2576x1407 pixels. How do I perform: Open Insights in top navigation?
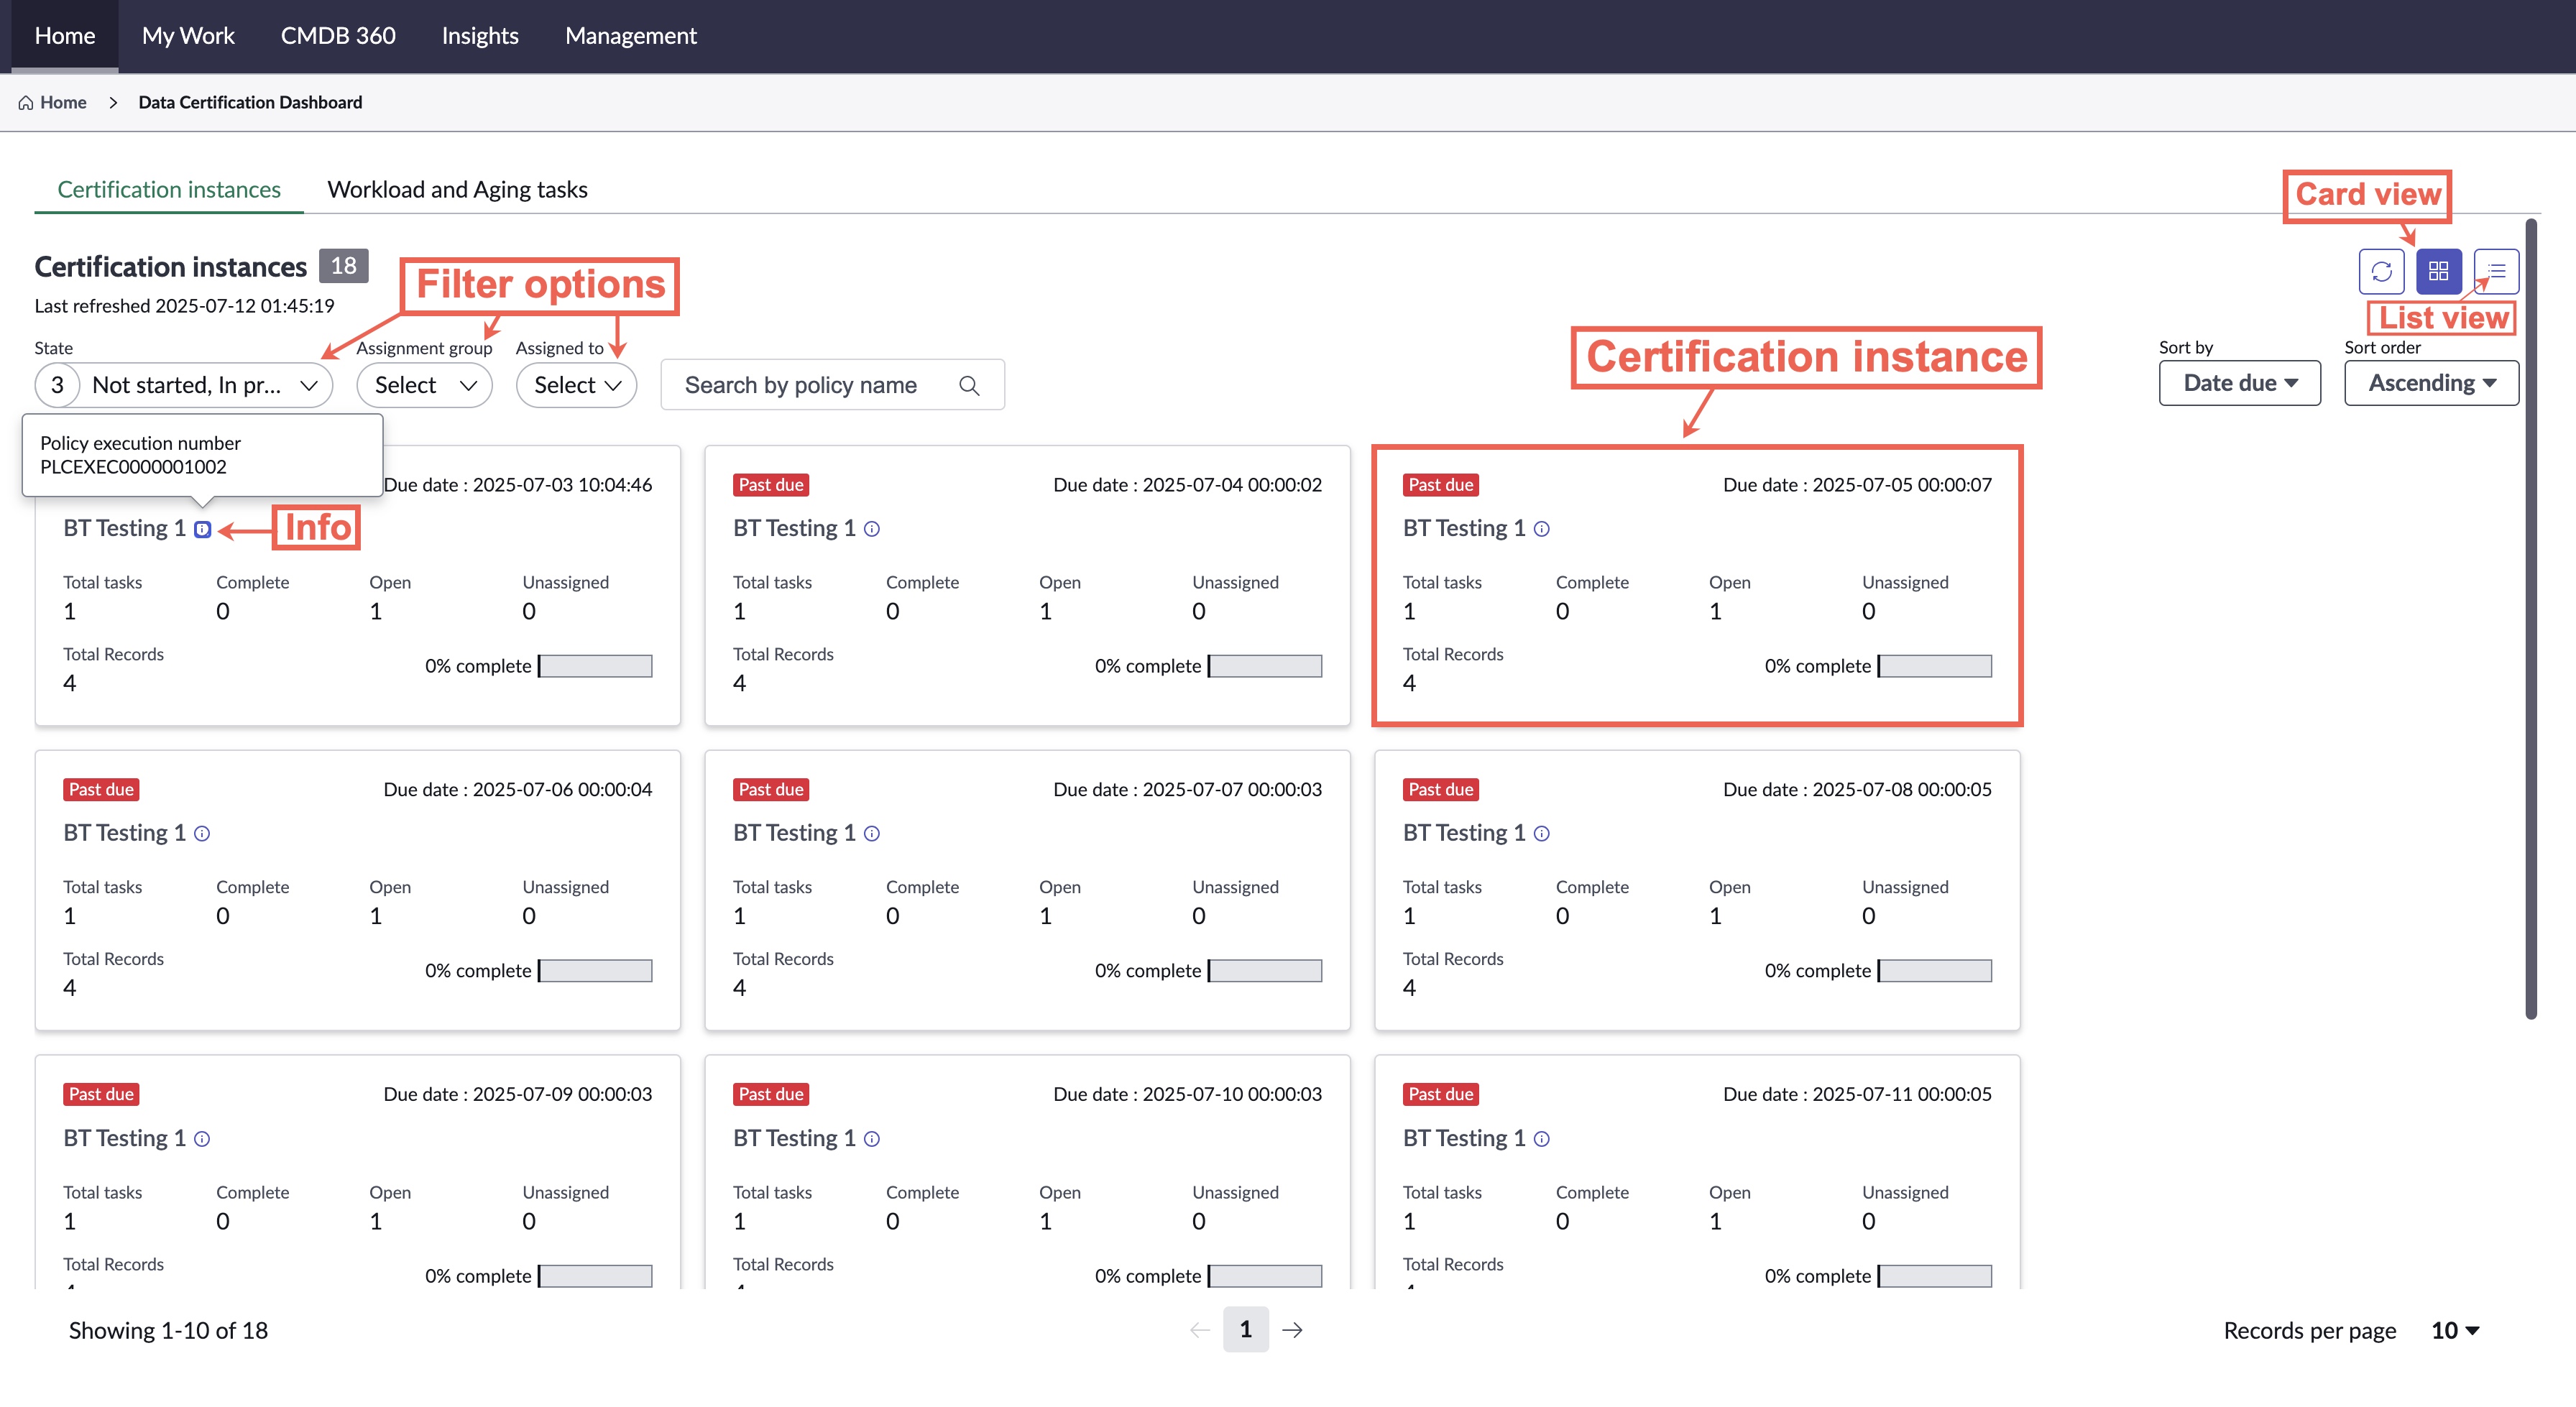click(x=480, y=36)
